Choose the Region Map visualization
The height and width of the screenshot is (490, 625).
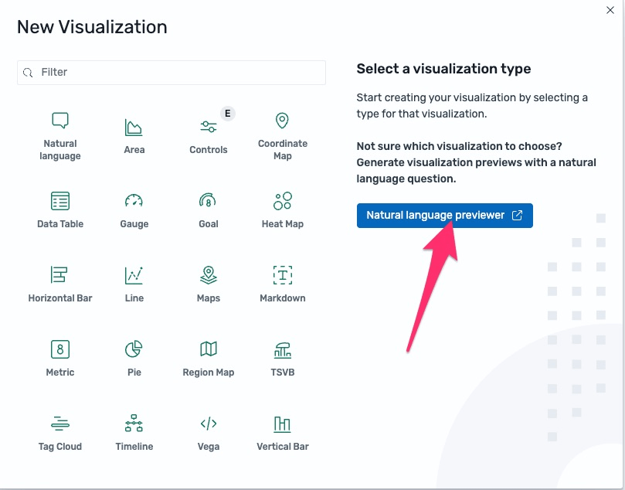coord(209,358)
